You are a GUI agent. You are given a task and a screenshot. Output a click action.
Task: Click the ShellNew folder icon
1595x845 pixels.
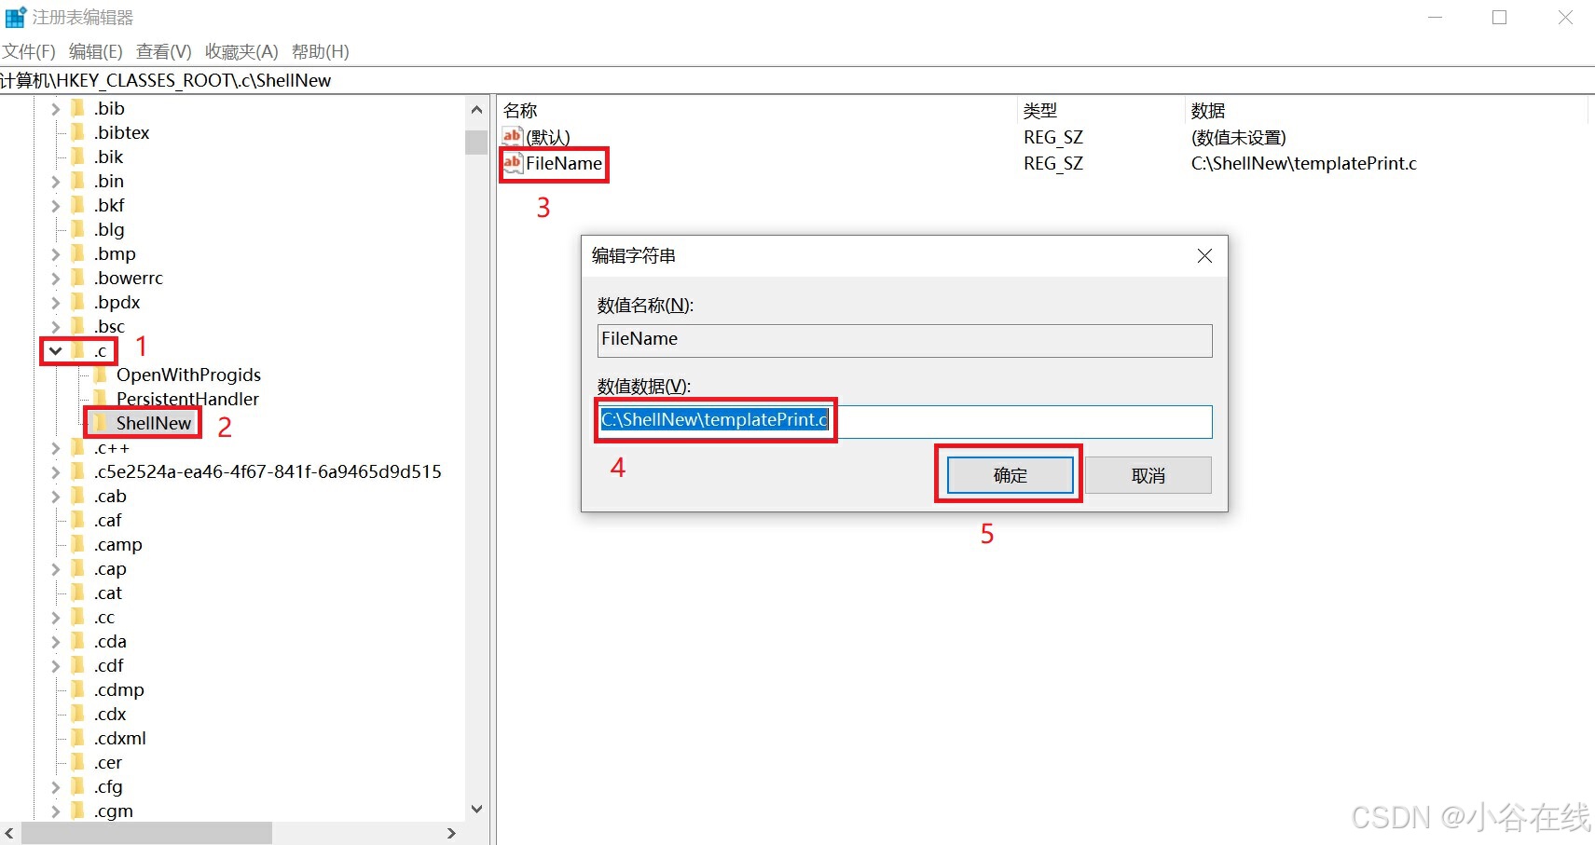pyautogui.click(x=101, y=423)
